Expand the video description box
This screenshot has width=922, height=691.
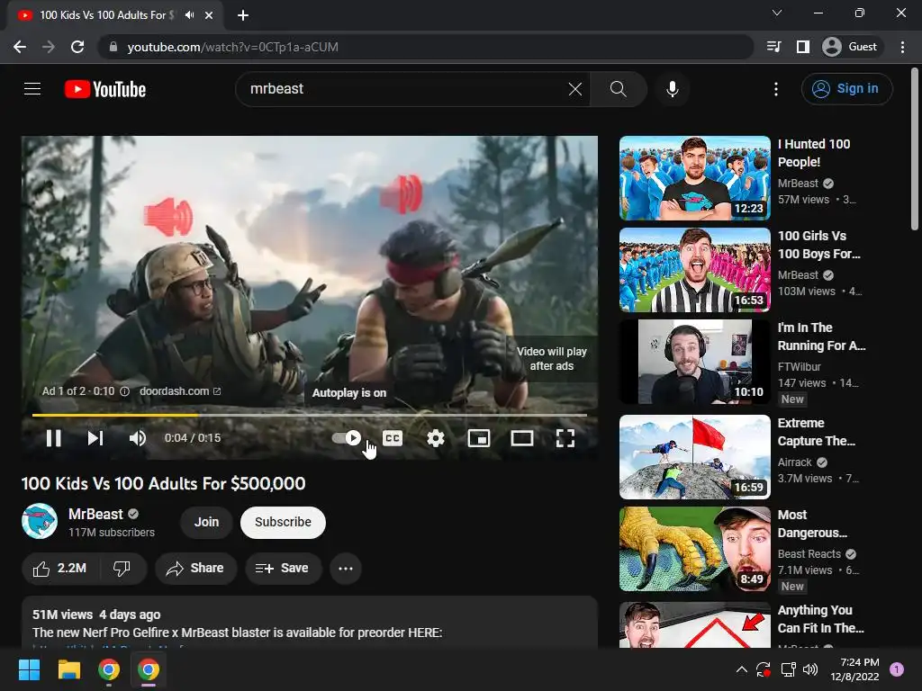tap(310, 623)
